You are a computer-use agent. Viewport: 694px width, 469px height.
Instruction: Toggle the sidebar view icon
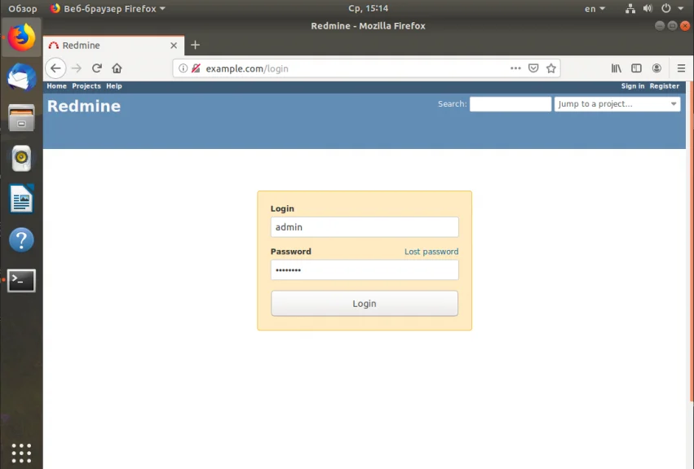point(636,68)
